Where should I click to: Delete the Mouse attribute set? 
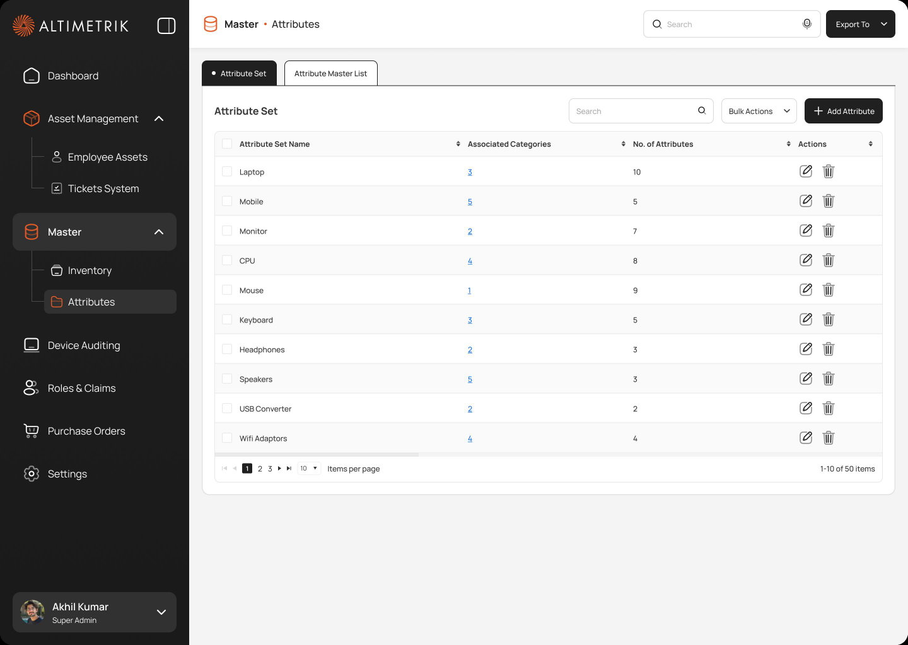pyautogui.click(x=829, y=290)
